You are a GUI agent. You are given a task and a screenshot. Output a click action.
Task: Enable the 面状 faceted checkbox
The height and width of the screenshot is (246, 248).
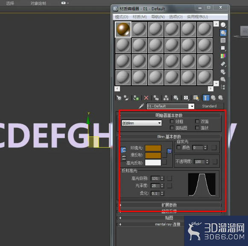197,127
